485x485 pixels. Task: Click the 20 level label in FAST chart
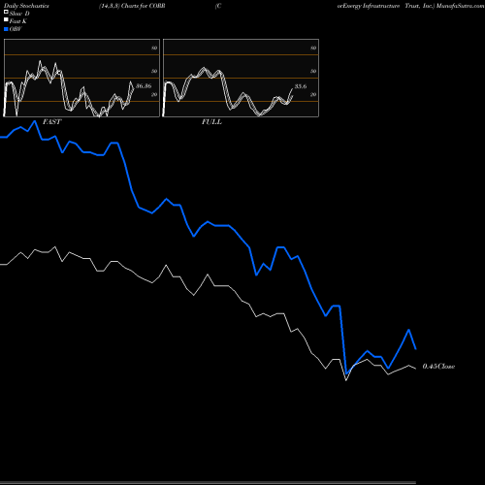pyautogui.click(x=154, y=94)
